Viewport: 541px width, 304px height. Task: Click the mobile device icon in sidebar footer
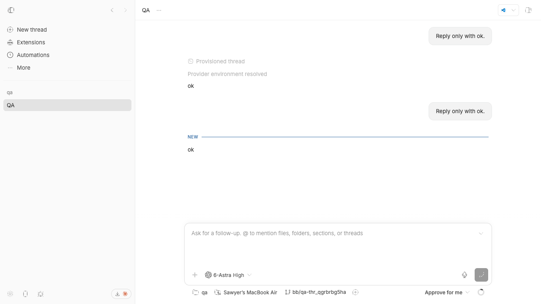[x=25, y=294]
